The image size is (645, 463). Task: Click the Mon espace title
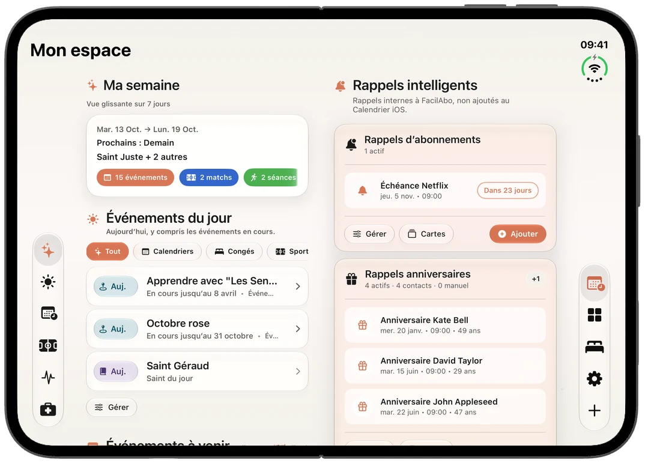point(80,50)
